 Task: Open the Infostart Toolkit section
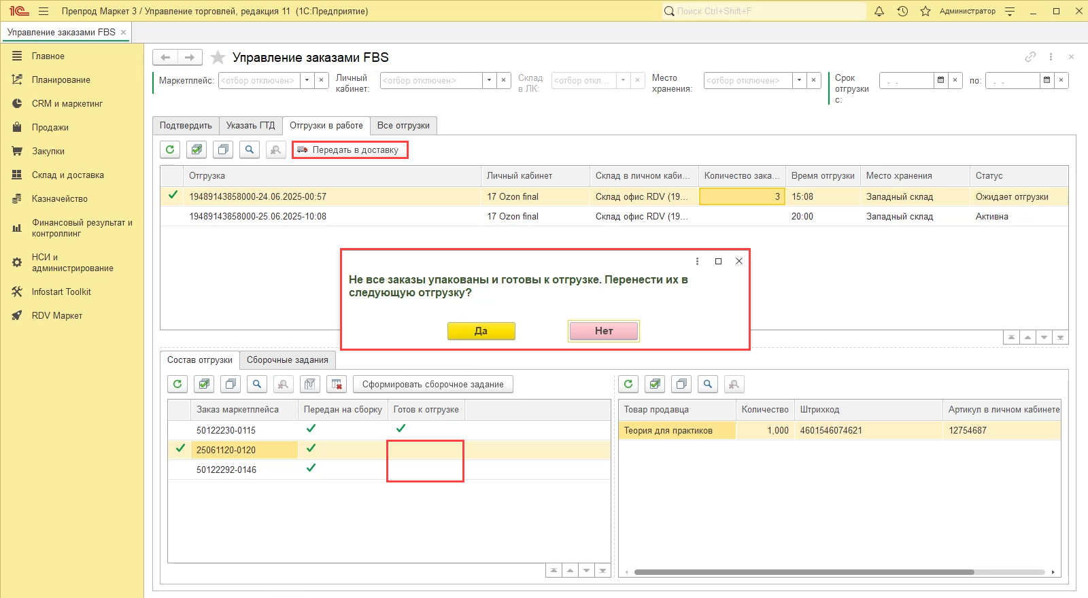(61, 292)
